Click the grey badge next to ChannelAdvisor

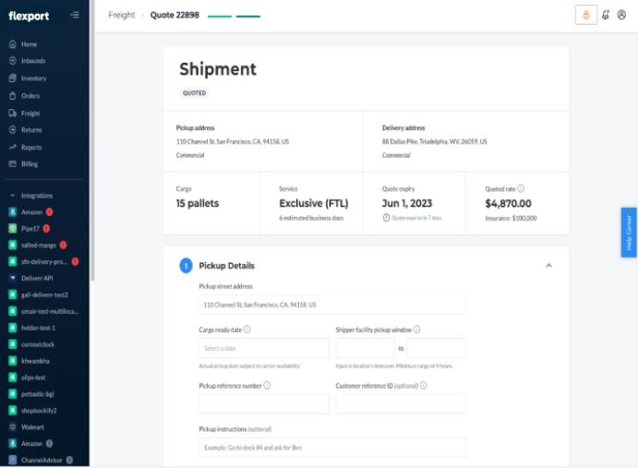pyautogui.click(x=69, y=460)
